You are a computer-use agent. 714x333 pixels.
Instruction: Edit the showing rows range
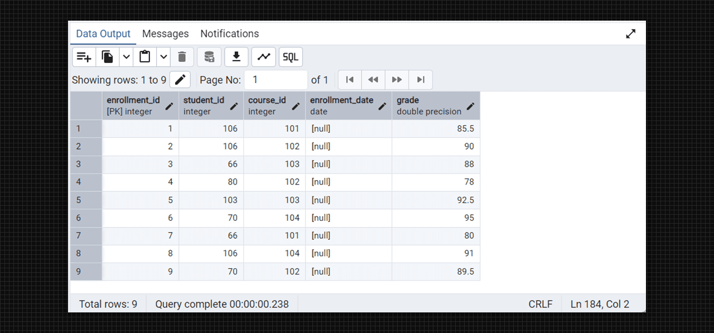[180, 80]
